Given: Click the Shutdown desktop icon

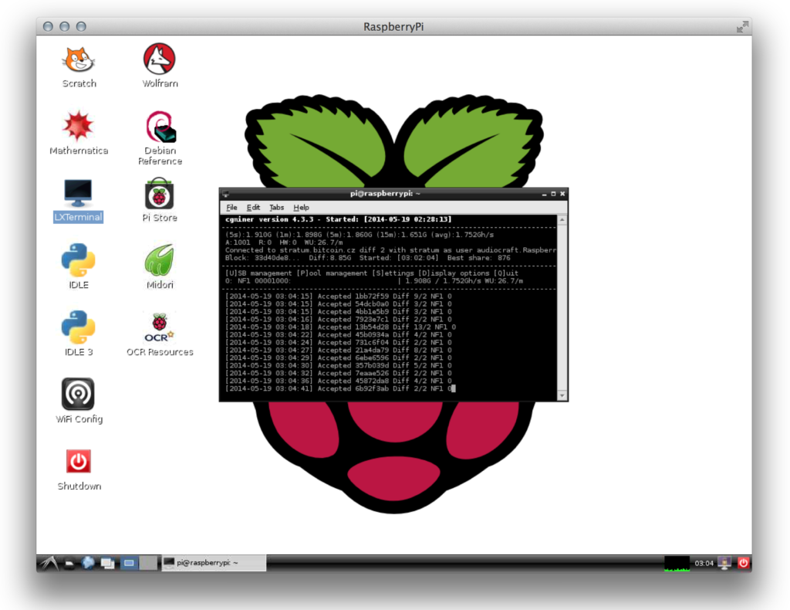Looking at the screenshot, I should [x=79, y=469].
